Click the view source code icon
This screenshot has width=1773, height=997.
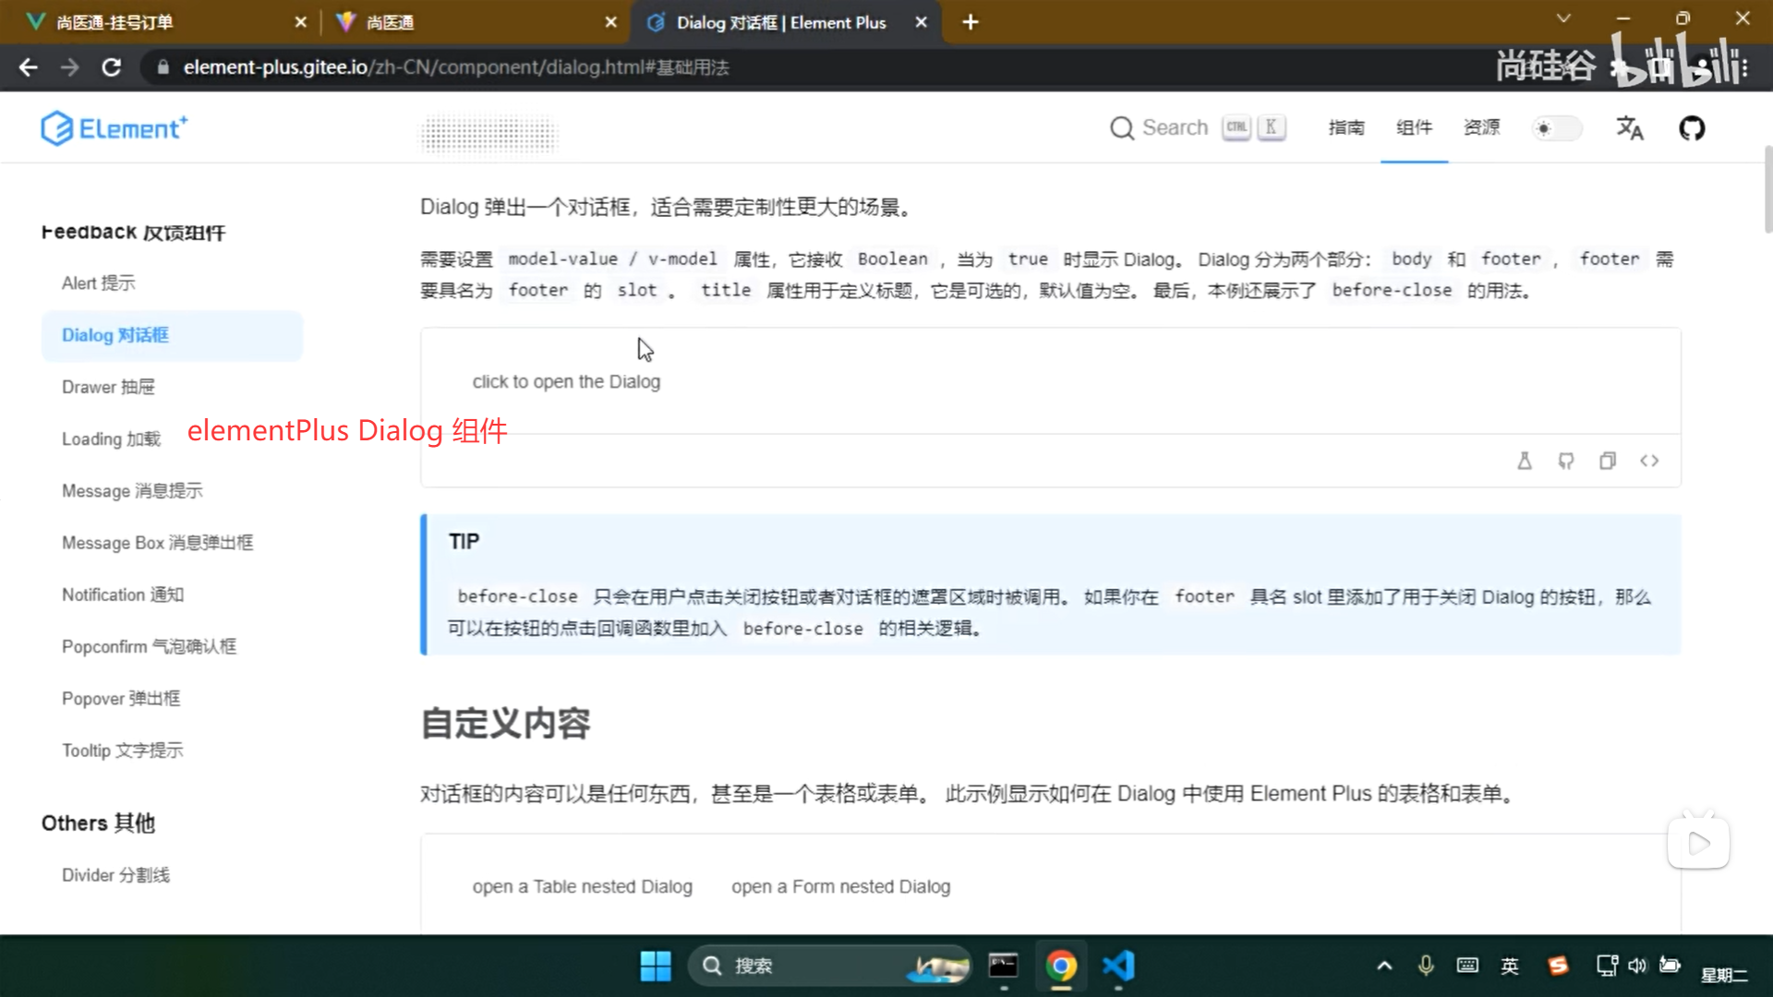coord(1649,461)
